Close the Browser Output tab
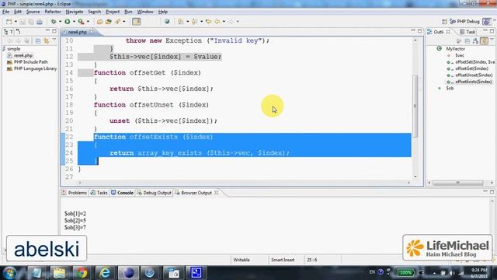The image size is (497, 280). pyautogui.click(x=216, y=193)
